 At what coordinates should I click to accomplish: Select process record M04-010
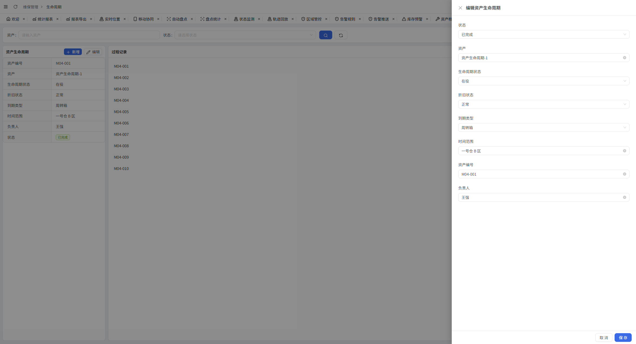(121, 169)
